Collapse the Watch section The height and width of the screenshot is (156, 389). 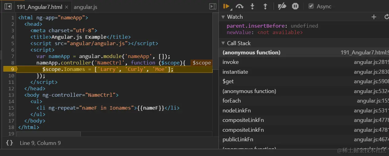[223, 17]
